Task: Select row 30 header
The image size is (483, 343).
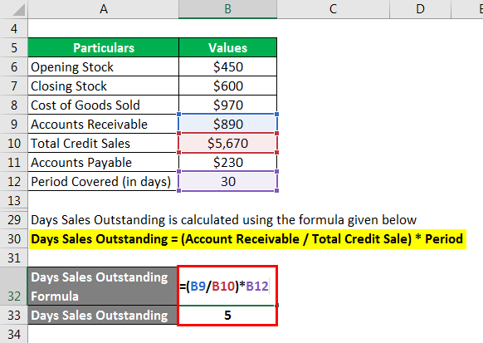Action: [x=14, y=239]
